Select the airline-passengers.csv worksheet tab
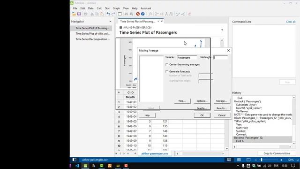This screenshot has height=169, width=300. point(155,154)
